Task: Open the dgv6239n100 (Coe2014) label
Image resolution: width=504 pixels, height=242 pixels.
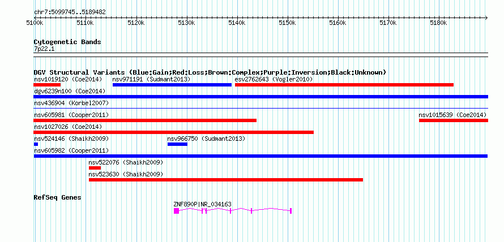Action: [x=70, y=91]
